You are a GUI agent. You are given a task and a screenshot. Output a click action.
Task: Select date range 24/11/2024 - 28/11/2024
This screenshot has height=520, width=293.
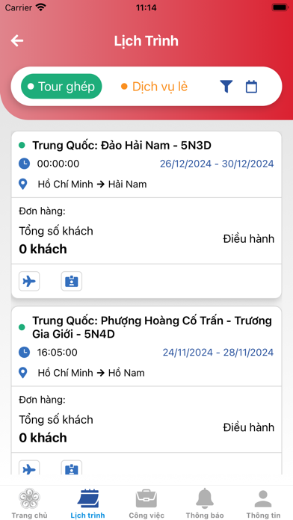(218, 352)
